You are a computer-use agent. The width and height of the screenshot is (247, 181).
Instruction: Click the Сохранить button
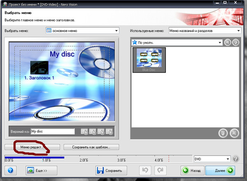[111, 170]
